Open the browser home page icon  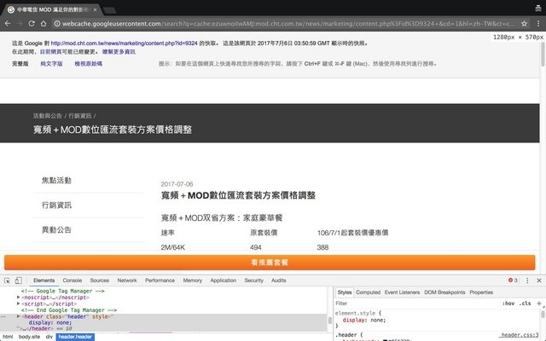(x=44, y=24)
